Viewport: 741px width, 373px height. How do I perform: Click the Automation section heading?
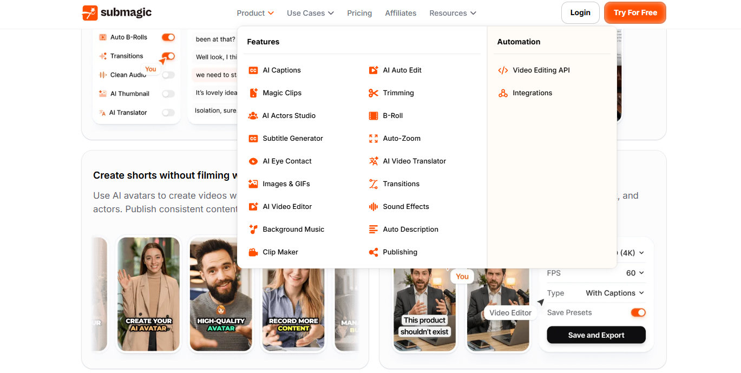click(x=519, y=42)
